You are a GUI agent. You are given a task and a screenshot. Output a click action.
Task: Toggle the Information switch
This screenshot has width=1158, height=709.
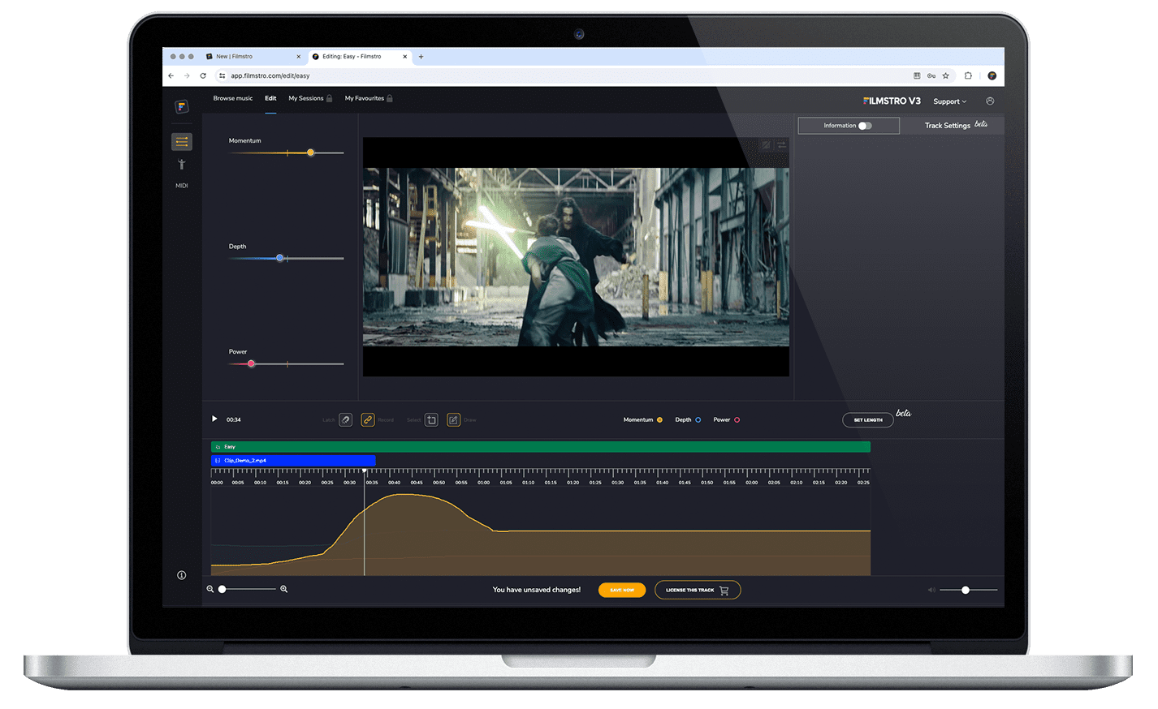865,126
